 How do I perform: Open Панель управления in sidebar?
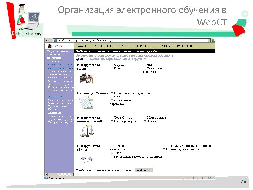coord(59,65)
